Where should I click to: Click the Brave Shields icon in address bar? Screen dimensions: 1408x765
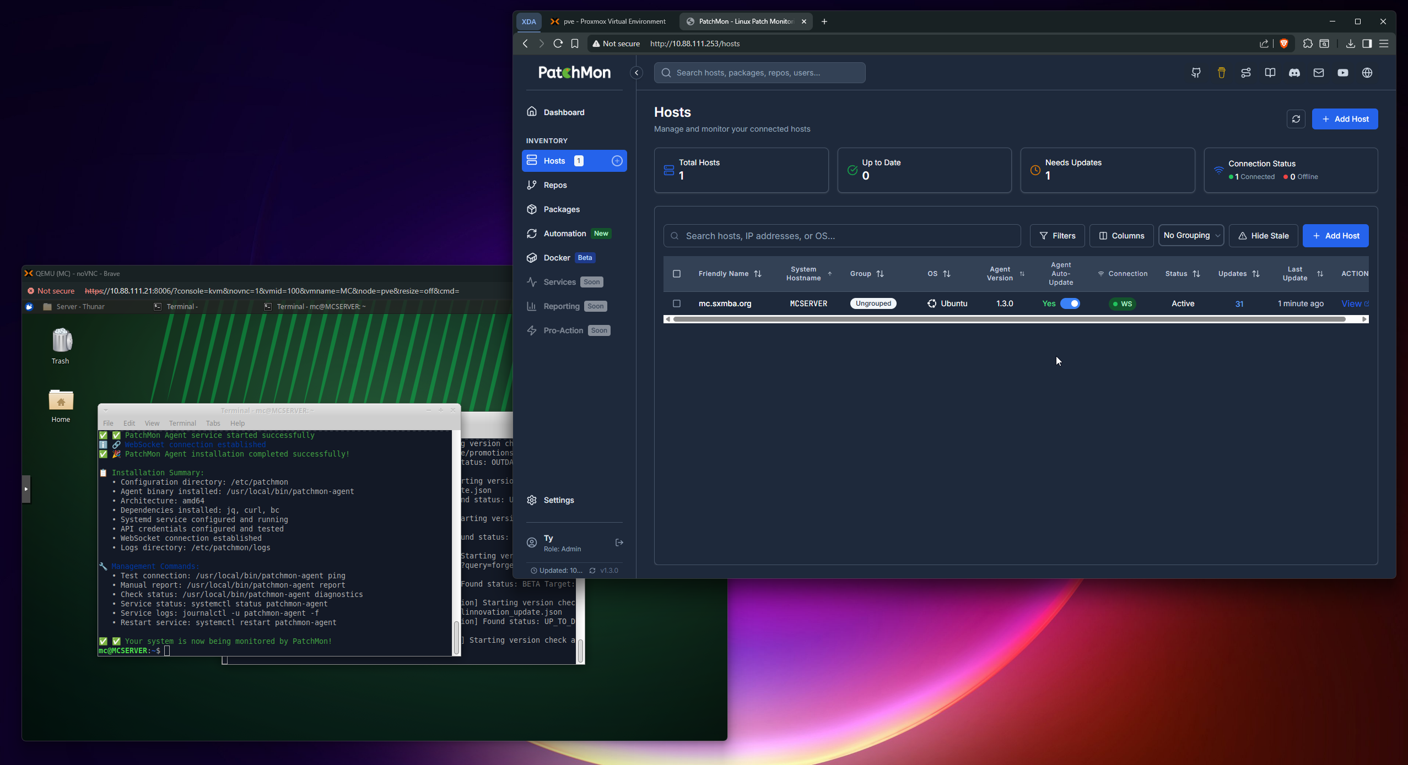coord(1283,44)
